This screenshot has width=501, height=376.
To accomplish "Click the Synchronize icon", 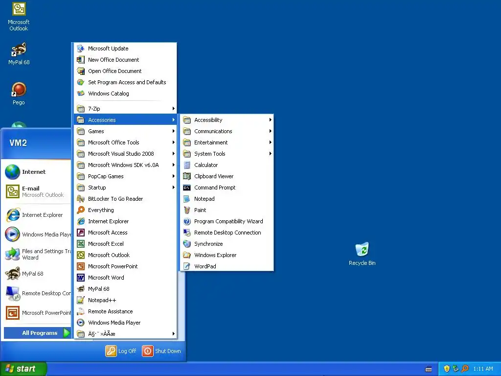I will 187,244.
